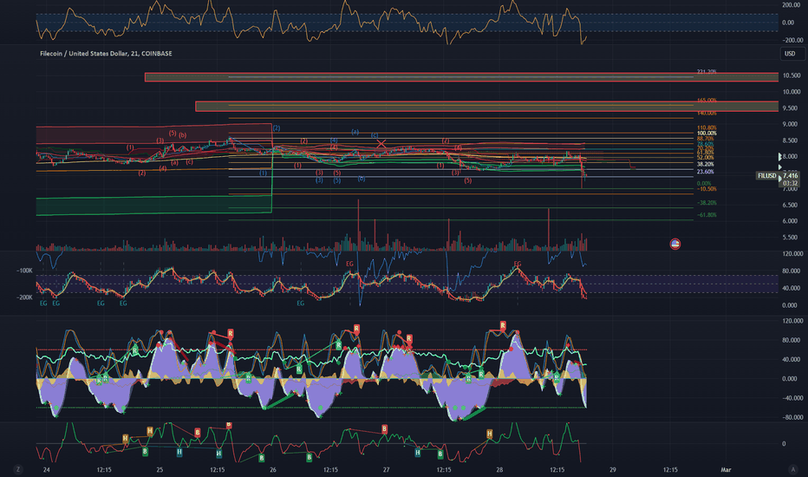808x477 pixels.
Task: Click the current price value 7.416
Action: pyautogui.click(x=790, y=176)
